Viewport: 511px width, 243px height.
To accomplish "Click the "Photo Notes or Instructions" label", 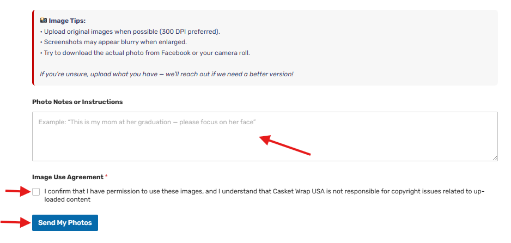I will tap(77, 102).
